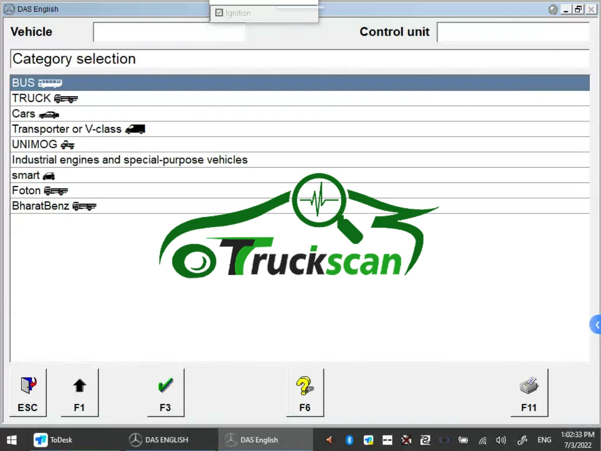The height and width of the screenshot is (451, 601).
Task: Expand the blue side panel arrow
Action: (x=596, y=325)
